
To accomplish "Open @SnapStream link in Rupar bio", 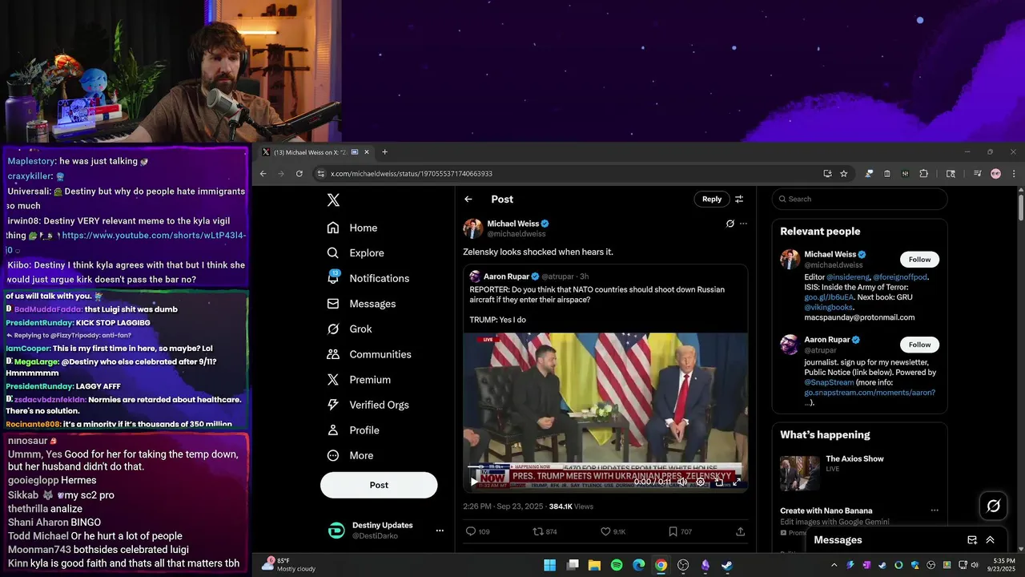I will [828, 383].
